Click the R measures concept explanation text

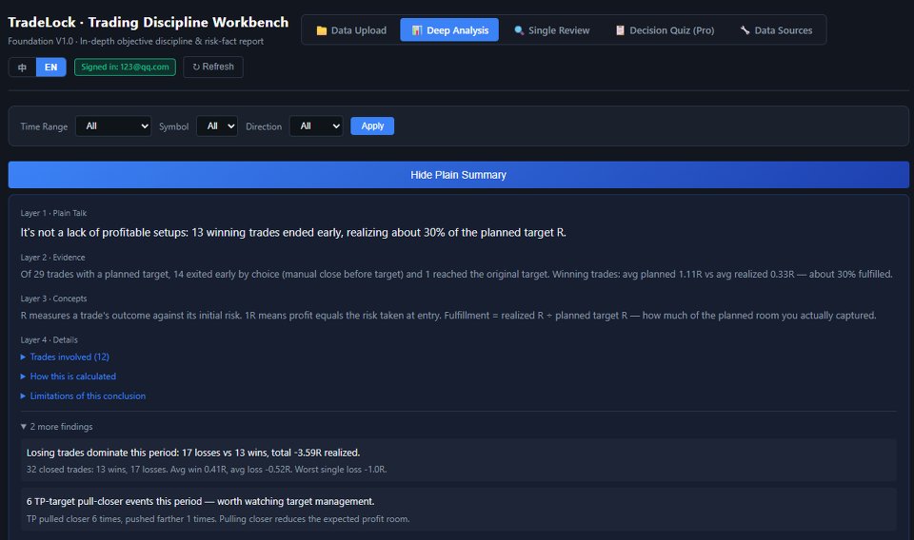click(448, 316)
